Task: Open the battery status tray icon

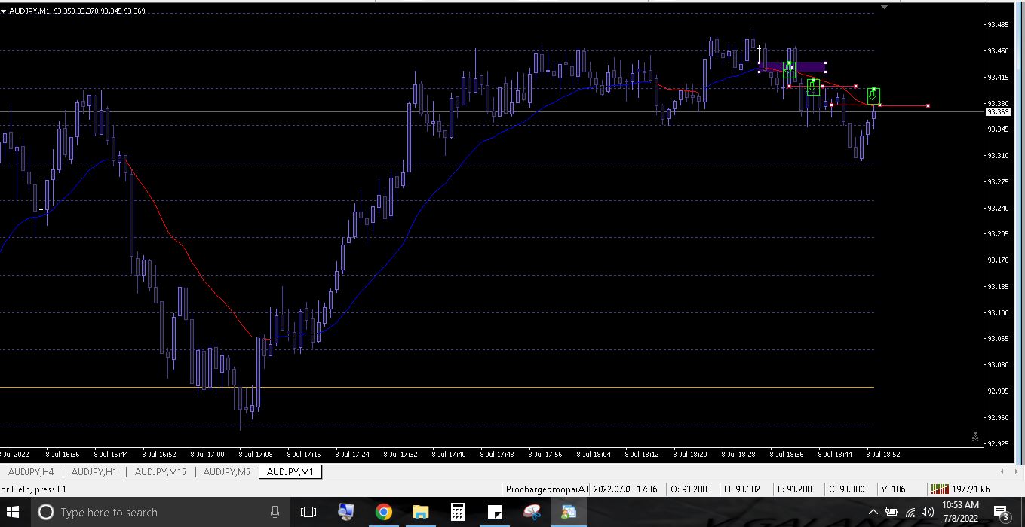Action: [x=891, y=513]
